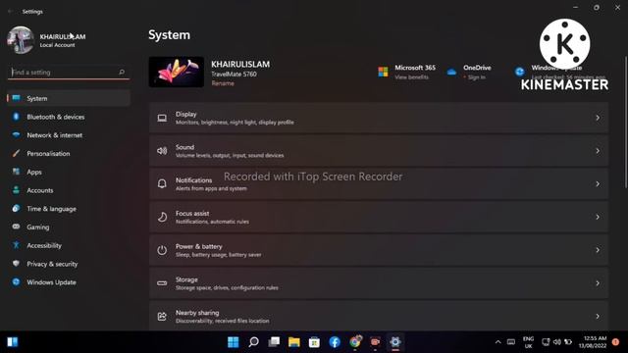
Task: Open Facebook from the taskbar
Action: point(335,342)
